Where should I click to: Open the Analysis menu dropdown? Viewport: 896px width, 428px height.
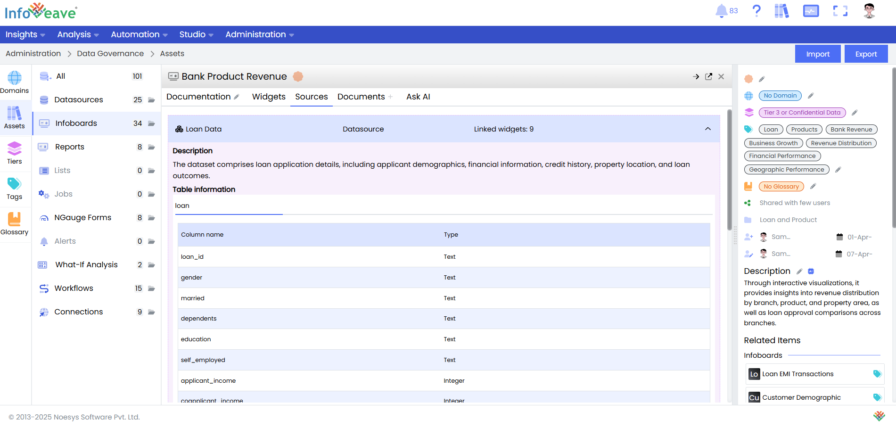(x=78, y=34)
